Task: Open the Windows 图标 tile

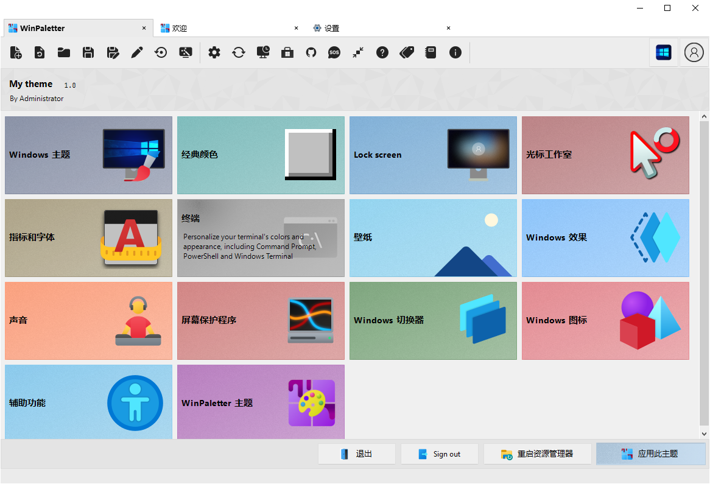Action: point(605,321)
